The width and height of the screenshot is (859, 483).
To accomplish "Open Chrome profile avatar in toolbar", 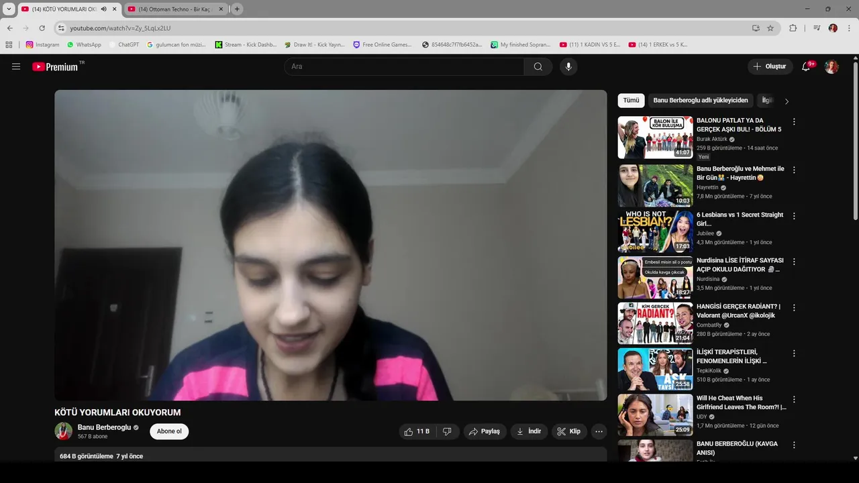I will pos(833,28).
